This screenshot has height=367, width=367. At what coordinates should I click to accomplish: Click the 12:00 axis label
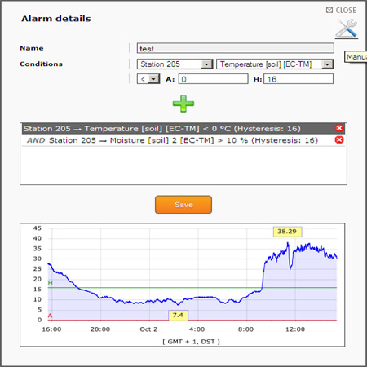(295, 329)
